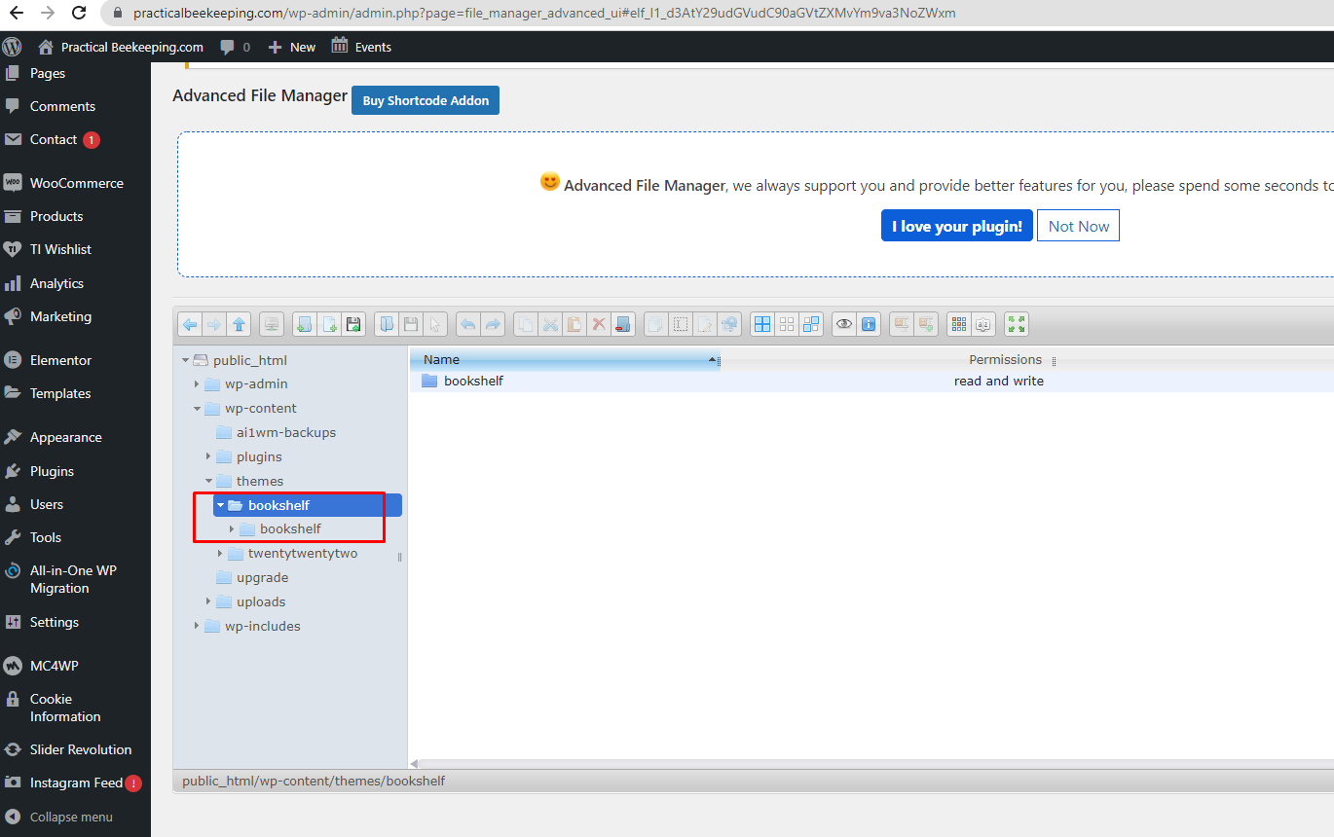Click the redo arrow in toolbar

[493, 324]
